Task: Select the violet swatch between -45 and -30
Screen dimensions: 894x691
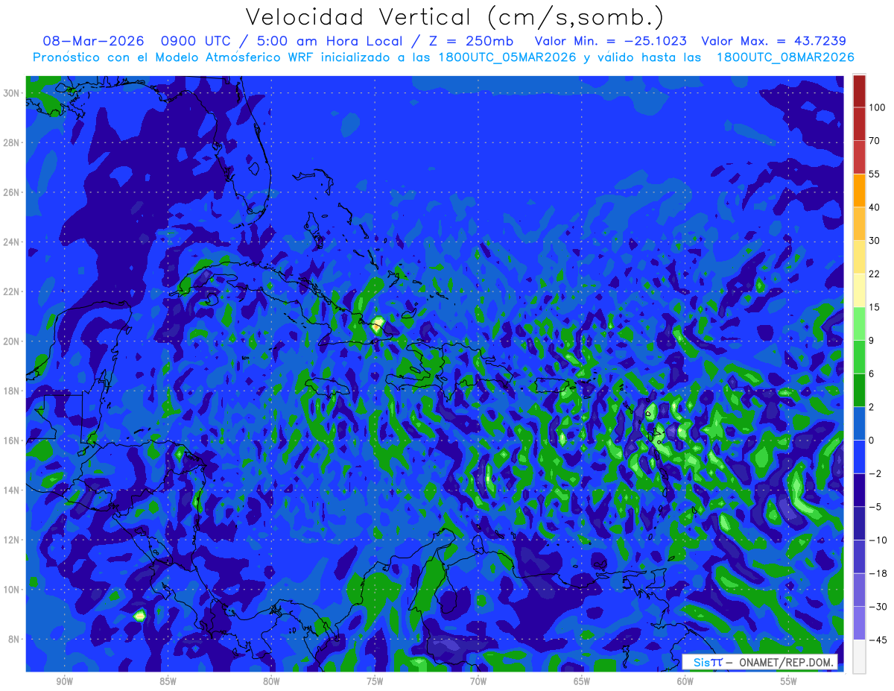Action: click(859, 623)
